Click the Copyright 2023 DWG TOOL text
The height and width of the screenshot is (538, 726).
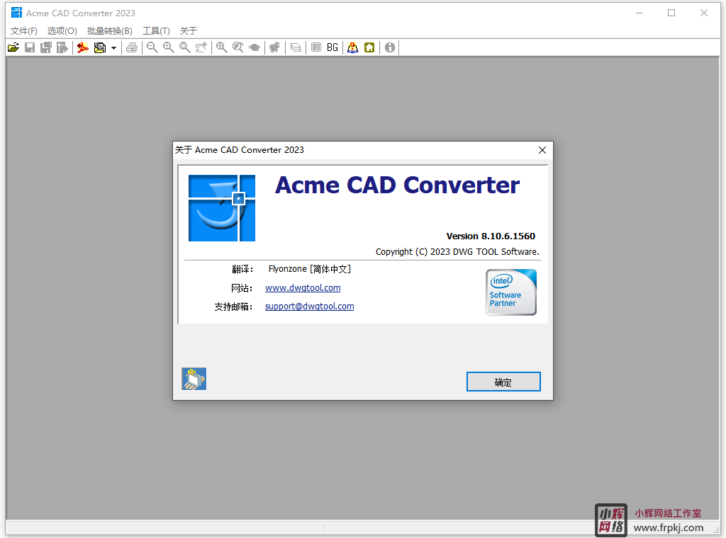(x=457, y=252)
